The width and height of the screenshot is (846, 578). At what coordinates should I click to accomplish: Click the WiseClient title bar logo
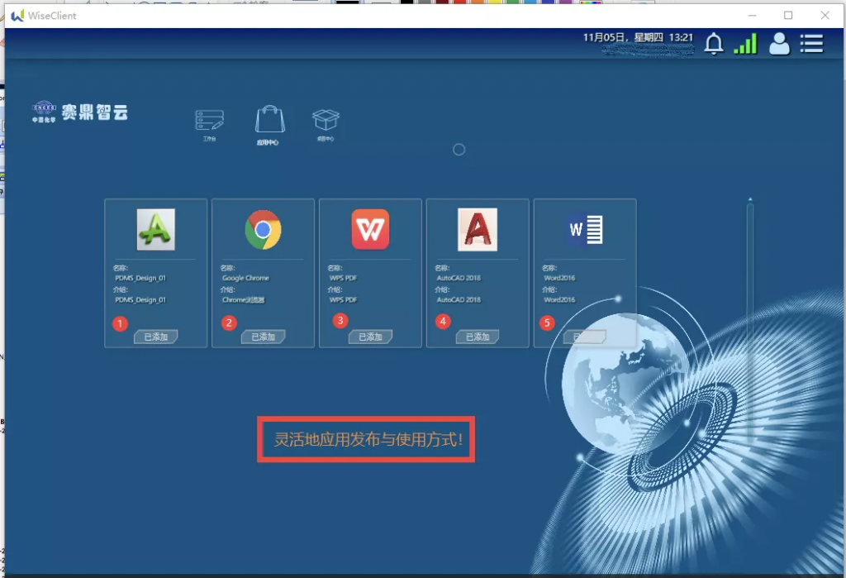point(18,15)
